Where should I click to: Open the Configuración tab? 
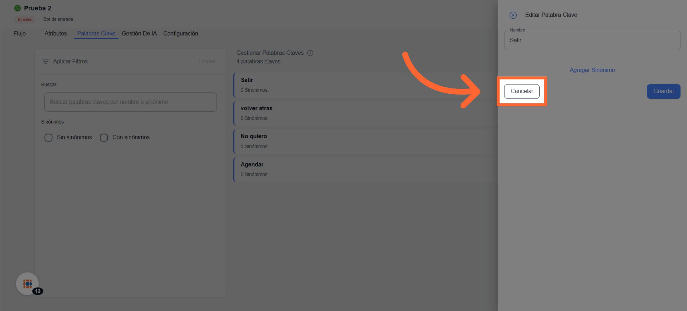point(181,34)
